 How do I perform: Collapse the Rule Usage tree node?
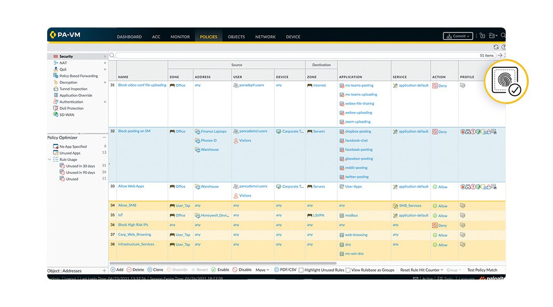[x=50, y=159]
